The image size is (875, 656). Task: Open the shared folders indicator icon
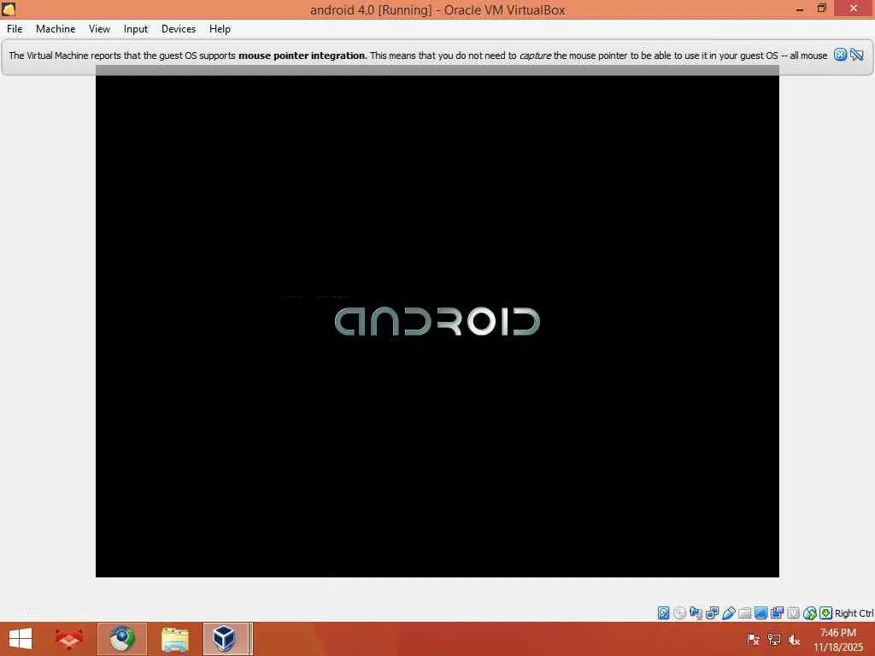coord(744,613)
